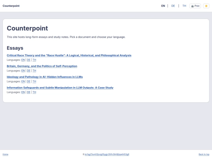Click the site description text about long-form essays
212x159 pixels.
(x=66, y=37)
